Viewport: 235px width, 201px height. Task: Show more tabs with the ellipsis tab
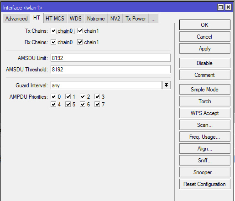(x=154, y=18)
